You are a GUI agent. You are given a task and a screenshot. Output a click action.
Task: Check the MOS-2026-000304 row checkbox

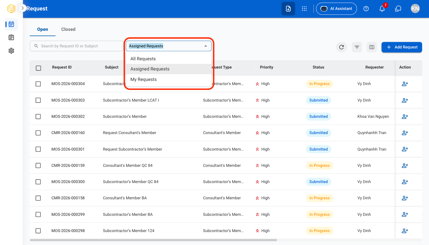click(38, 84)
